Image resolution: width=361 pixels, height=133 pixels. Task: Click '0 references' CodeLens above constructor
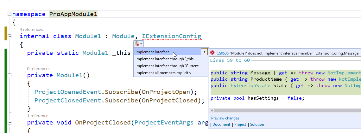[39, 69]
